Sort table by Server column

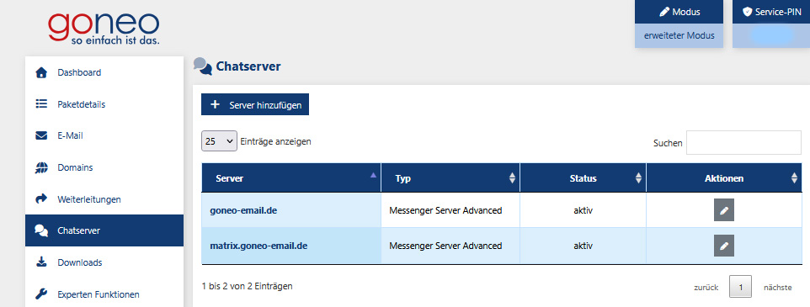pyautogui.click(x=291, y=178)
